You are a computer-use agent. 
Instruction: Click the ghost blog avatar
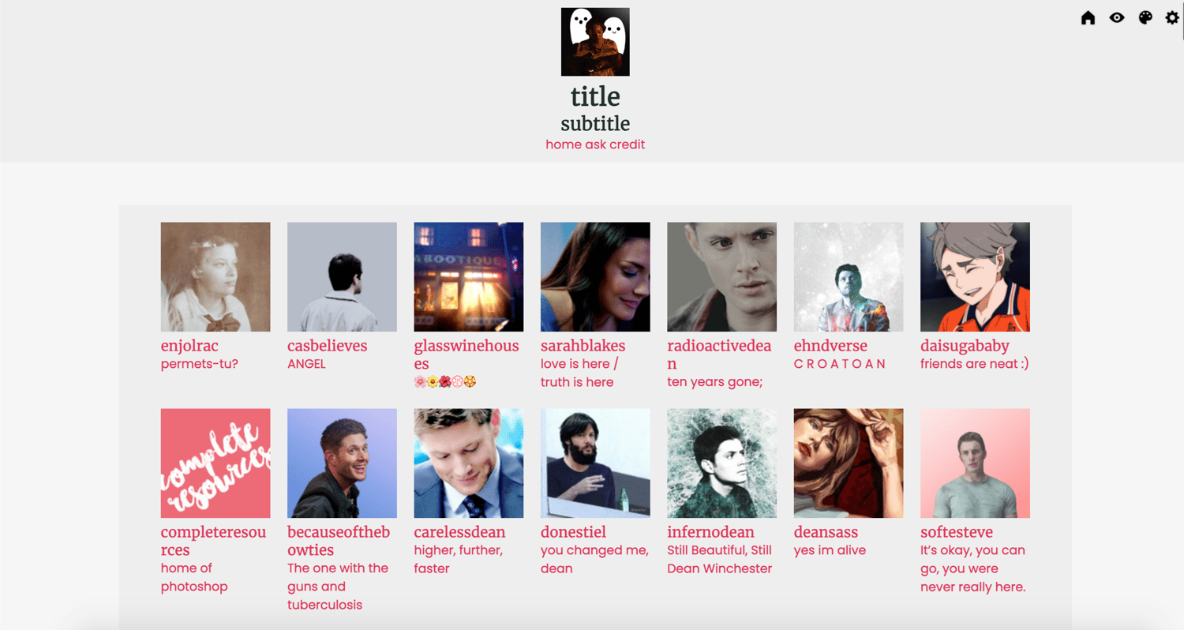595,42
